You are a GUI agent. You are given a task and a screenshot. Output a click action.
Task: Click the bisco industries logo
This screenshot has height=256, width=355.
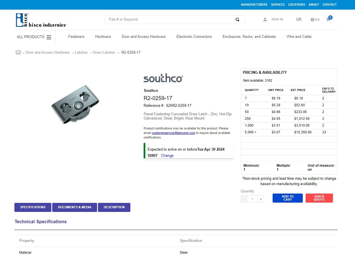coord(41,20)
